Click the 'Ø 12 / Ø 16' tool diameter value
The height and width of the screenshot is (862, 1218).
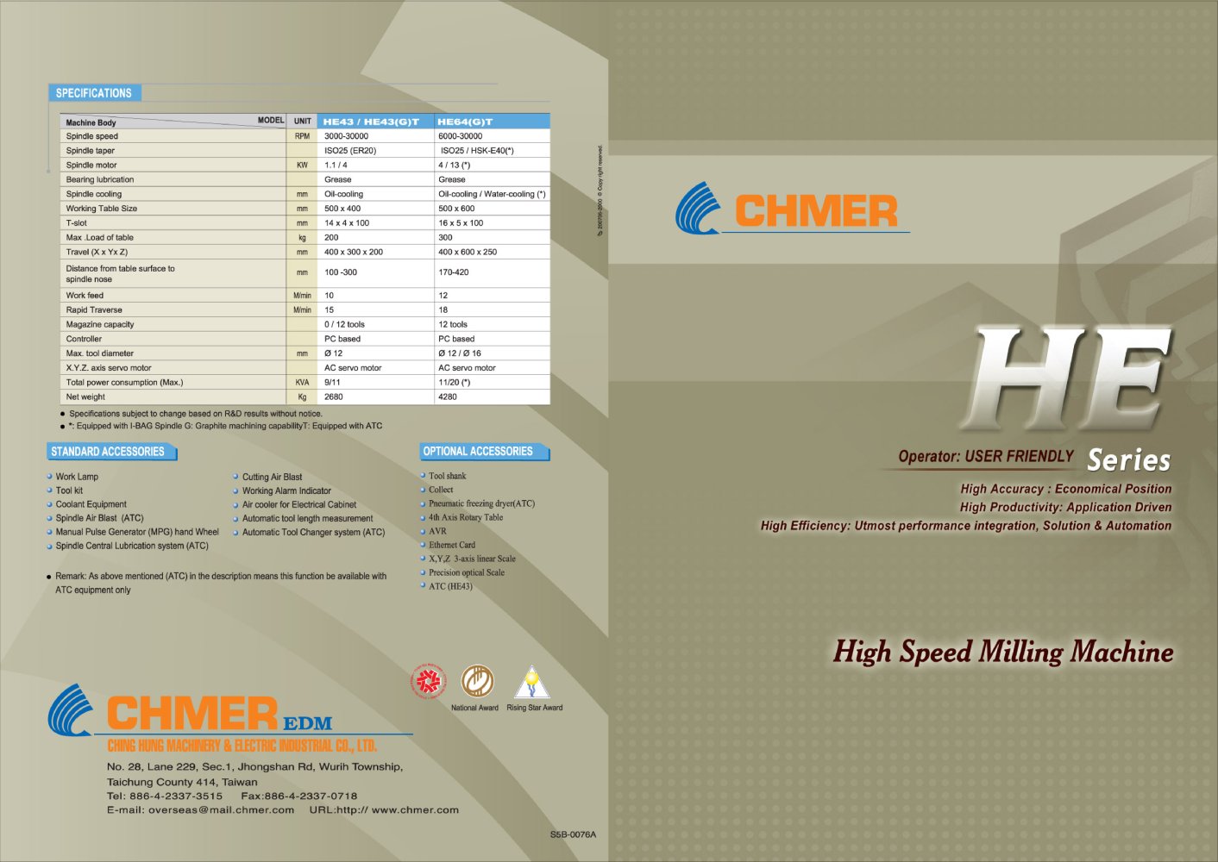click(x=460, y=353)
